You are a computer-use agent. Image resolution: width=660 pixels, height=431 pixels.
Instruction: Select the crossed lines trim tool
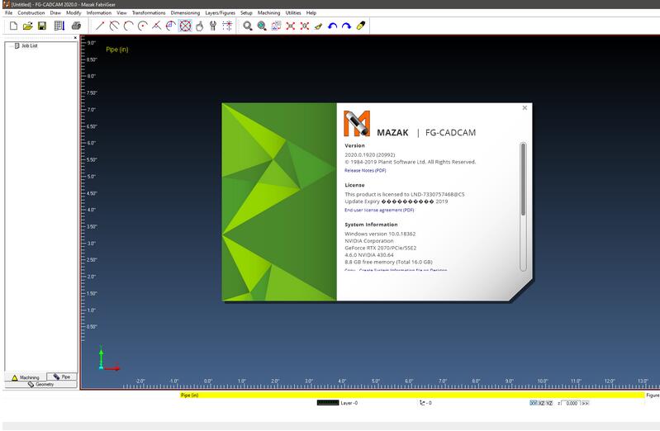(x=157, y=26)
